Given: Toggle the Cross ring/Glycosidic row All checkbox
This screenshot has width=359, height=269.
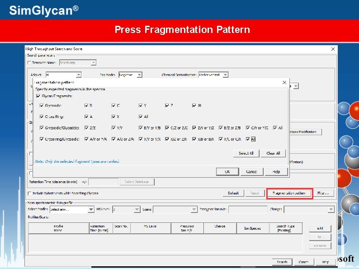Looking at the screenshot, I should [248, 139].
